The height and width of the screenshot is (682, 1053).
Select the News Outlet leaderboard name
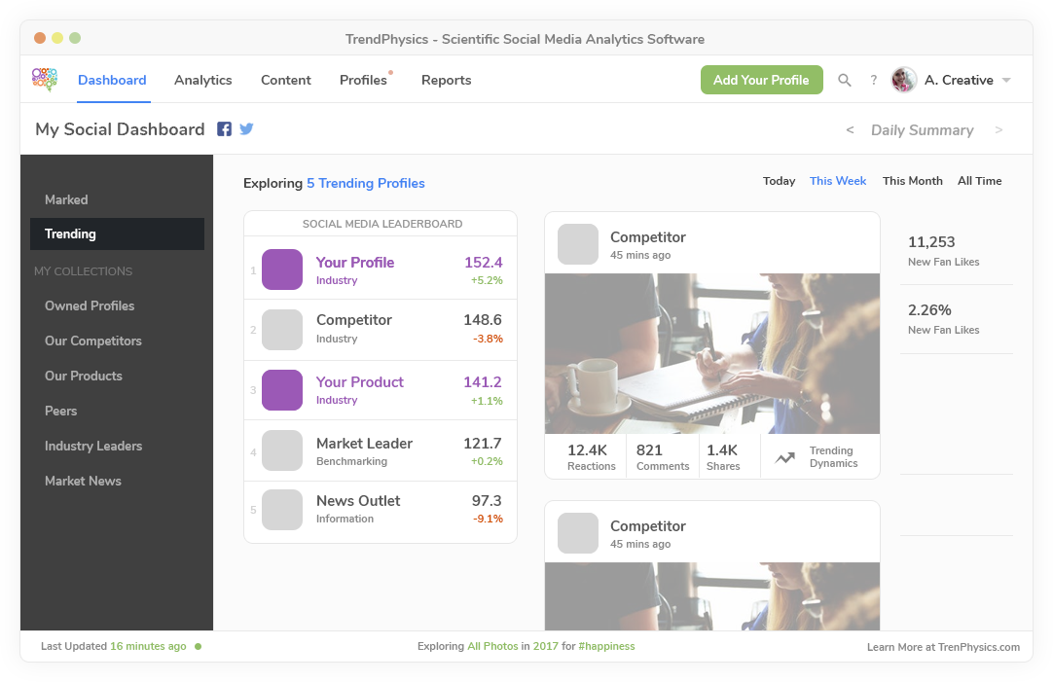358,501
